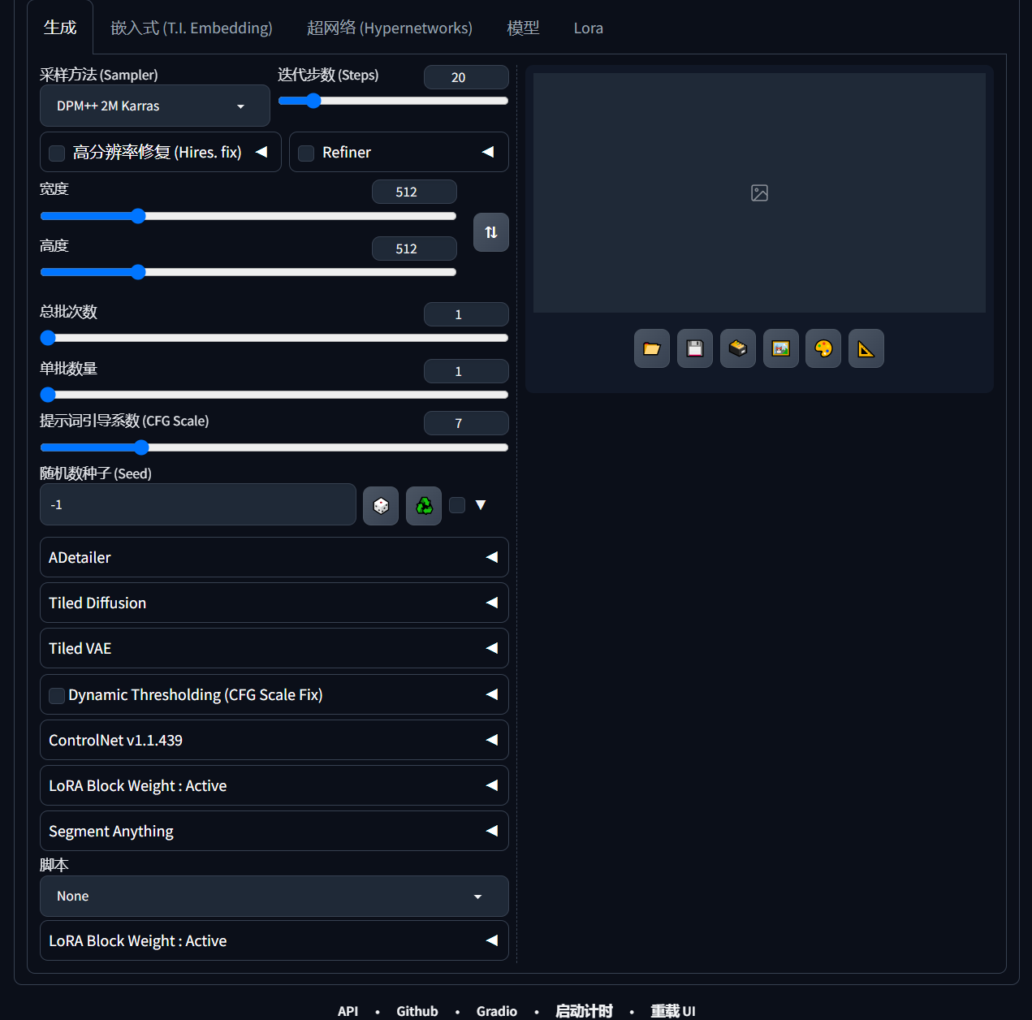Click the swap width and height button

click(x=490, y=232)
